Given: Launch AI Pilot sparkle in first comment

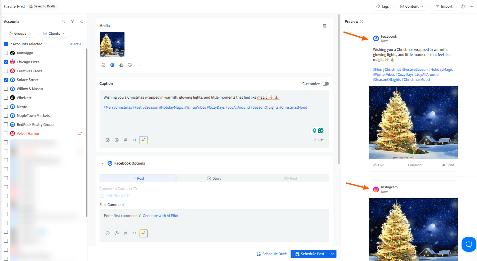Looking at the screenshot, I should coord(143,233).
